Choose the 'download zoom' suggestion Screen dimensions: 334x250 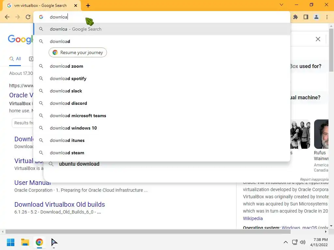pos(162,66)
